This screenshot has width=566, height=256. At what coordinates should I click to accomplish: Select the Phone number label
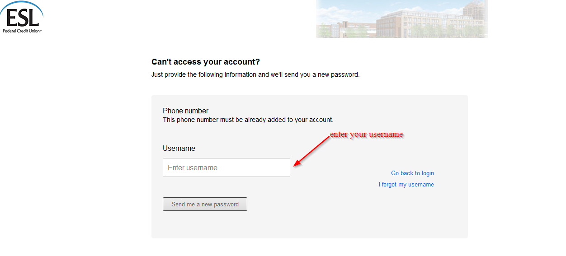(185, 111)
